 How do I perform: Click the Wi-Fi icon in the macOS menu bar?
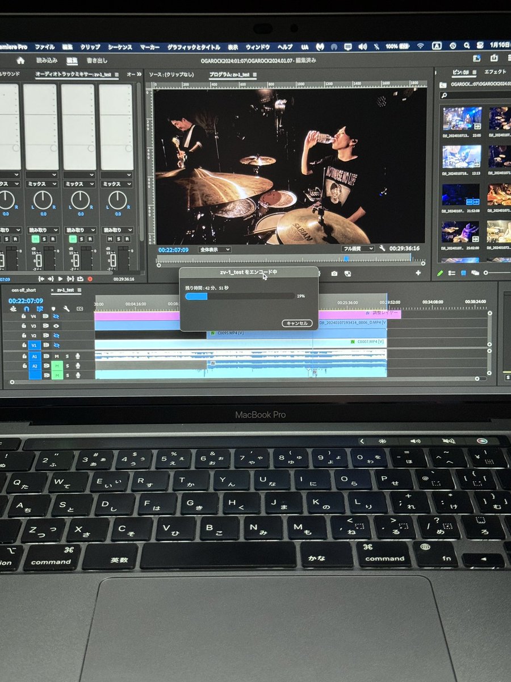point(420,46)
